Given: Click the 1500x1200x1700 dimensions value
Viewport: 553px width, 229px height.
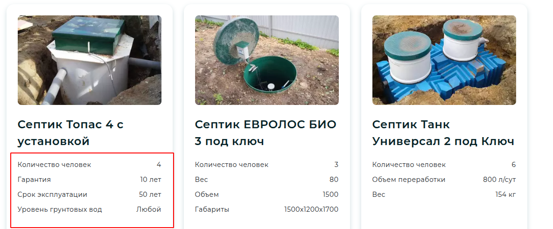Looking at the screenshot, I should coord(311,209).
